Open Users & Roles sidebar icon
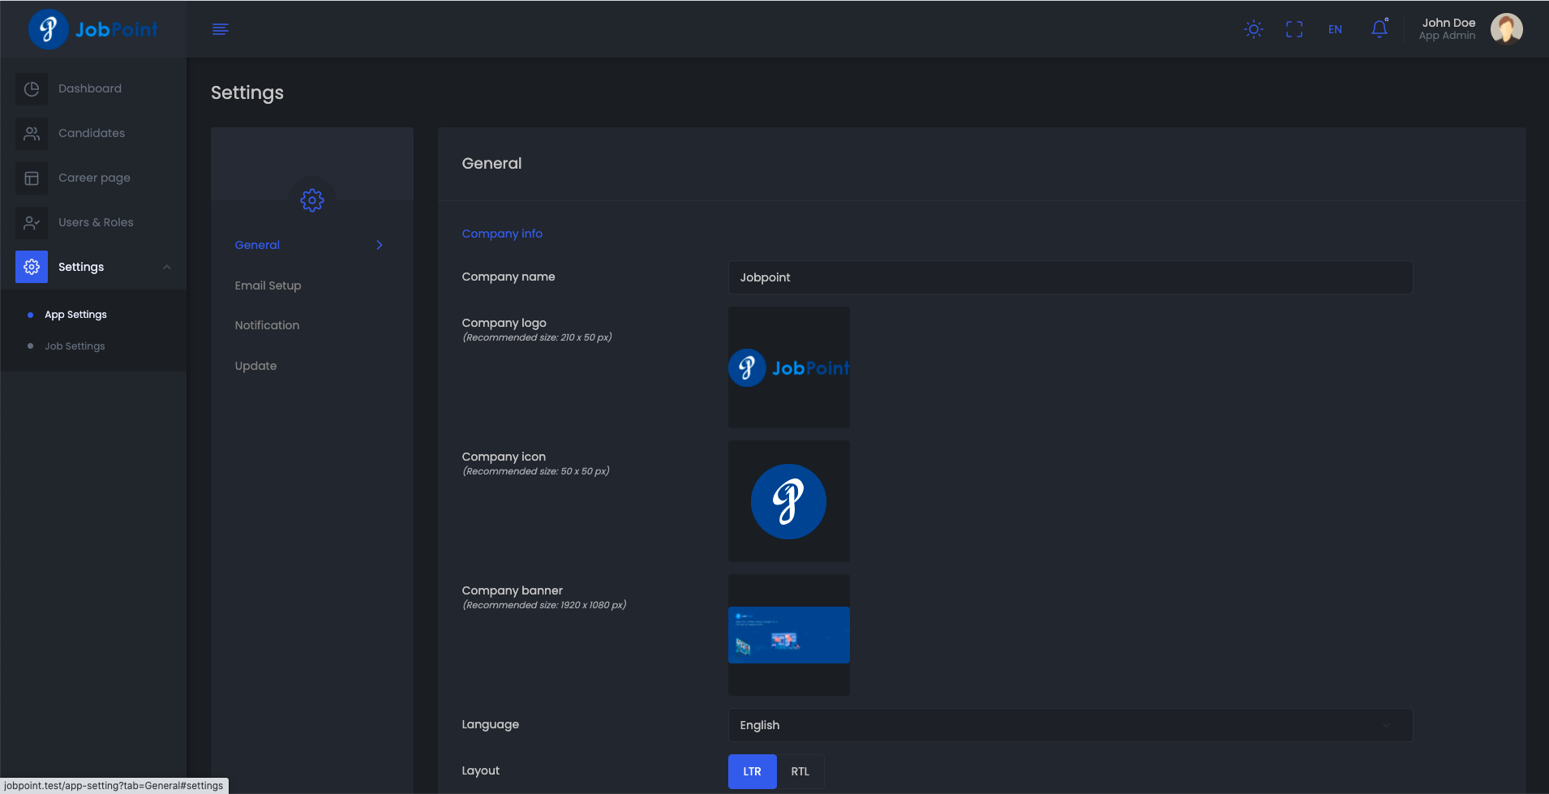Viewport: 1549px width, 794px height. 32,223
